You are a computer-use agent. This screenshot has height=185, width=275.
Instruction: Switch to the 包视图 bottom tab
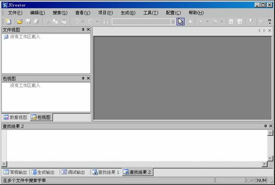click(41, 117)
